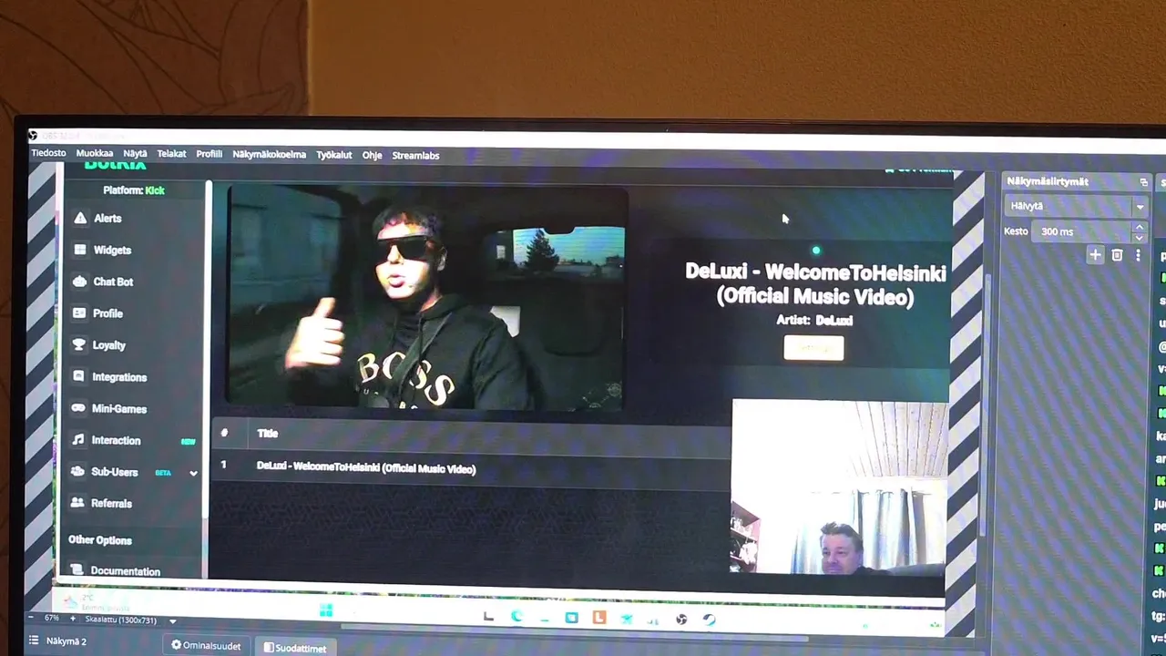Open the Documentation book icon
The width and height of the screenshot is (1166, 656).
[x=77, y=570]
